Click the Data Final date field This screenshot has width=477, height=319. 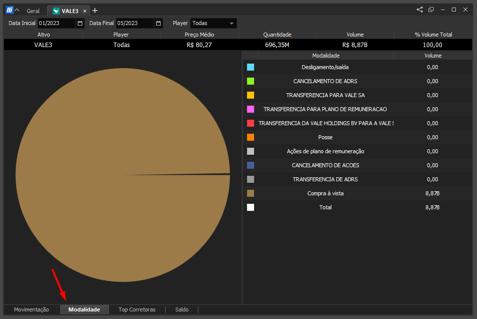(x=135, y=23)
